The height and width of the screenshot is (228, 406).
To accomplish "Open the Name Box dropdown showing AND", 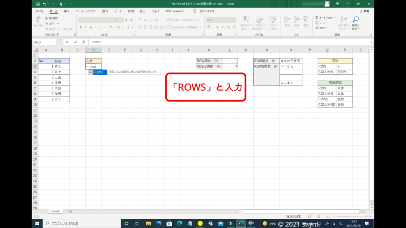I will pos(54,42).
